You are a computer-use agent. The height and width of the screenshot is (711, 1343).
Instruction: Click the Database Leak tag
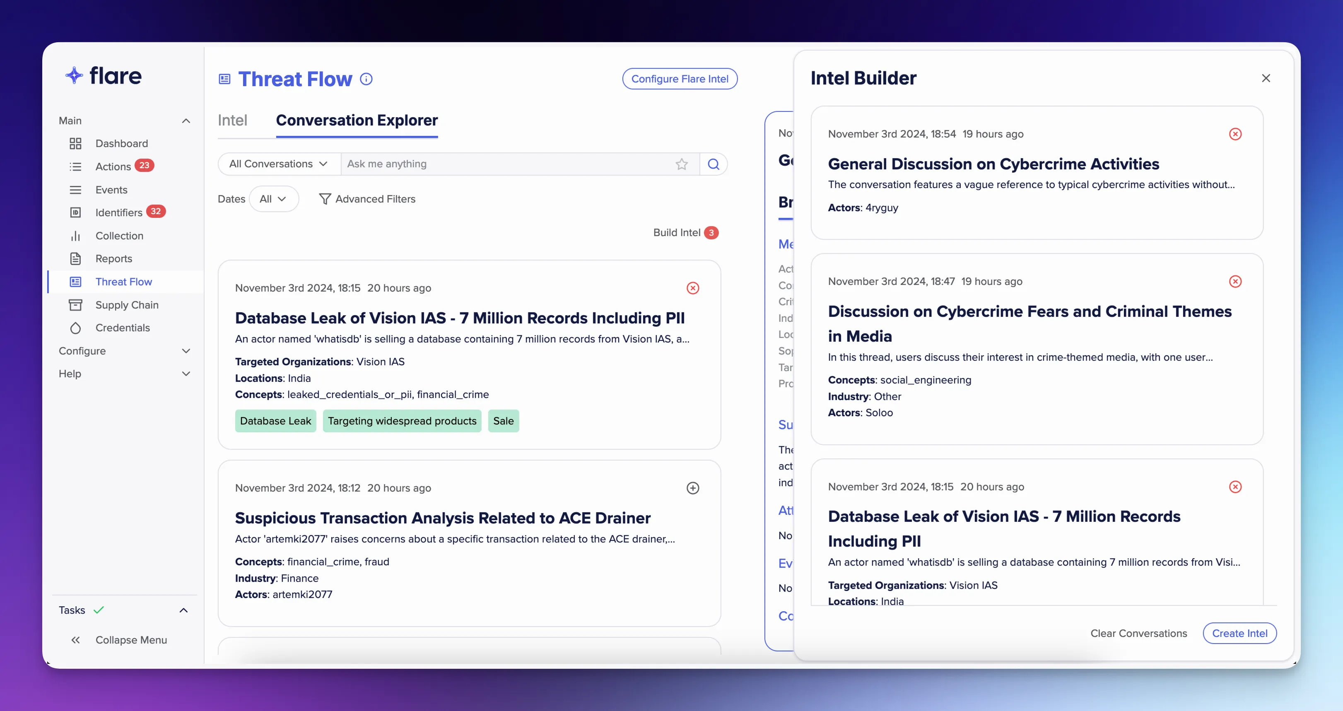coord(275,421)
